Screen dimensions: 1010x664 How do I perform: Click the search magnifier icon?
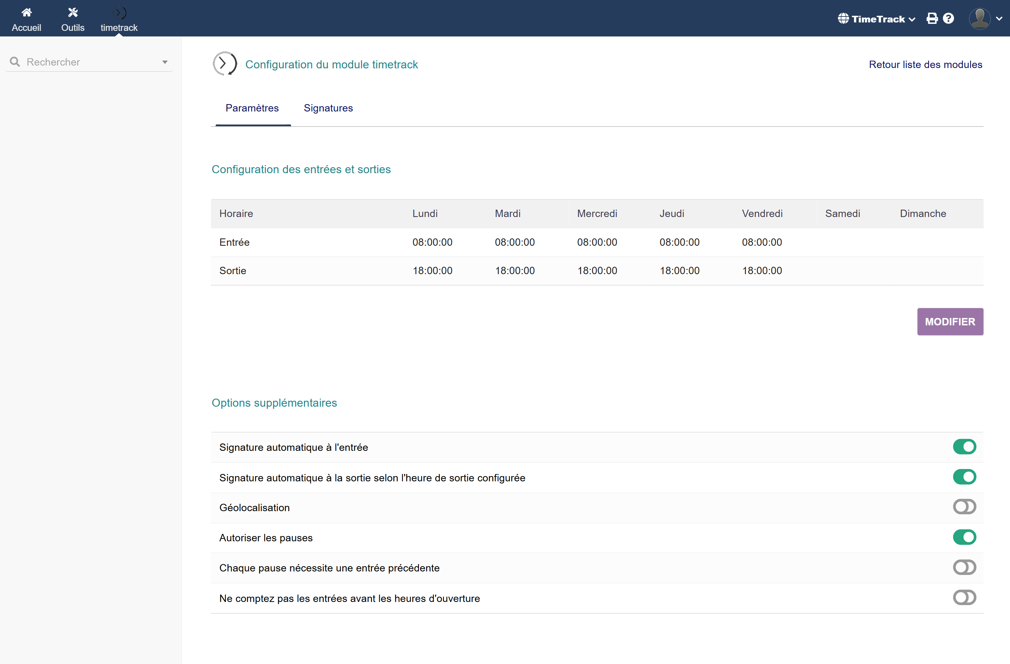[15, 62]
